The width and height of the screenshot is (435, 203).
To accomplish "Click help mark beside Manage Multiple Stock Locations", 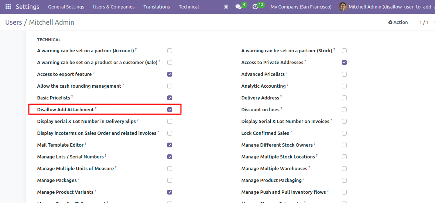I will click(317, 155).
